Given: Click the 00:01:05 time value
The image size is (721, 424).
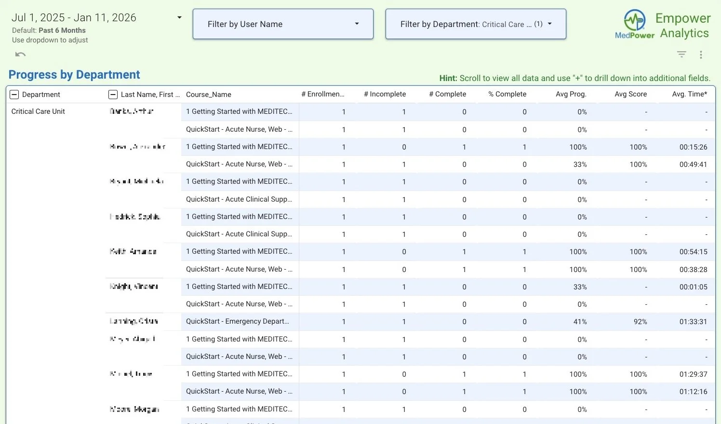Looking at the screenshot, I should click(694, 287).
